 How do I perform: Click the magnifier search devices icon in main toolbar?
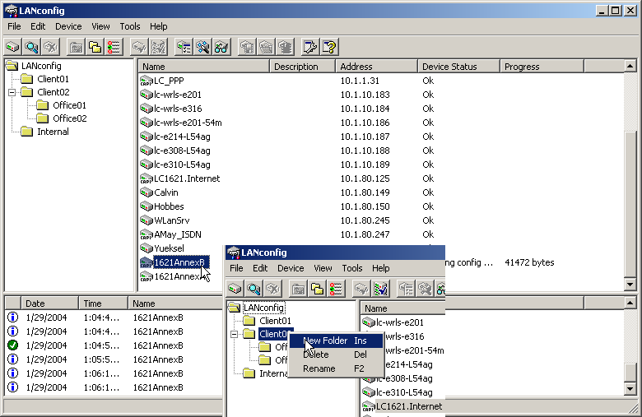click(32, 47)
